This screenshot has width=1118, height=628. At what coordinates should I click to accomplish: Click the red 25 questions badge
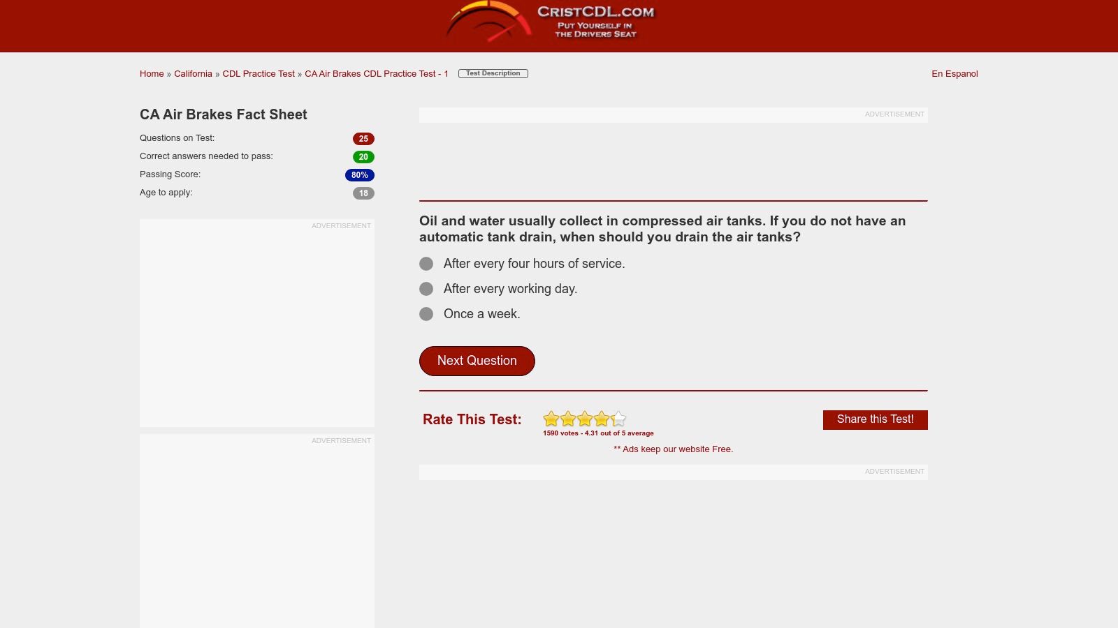[x=363, y=139]
